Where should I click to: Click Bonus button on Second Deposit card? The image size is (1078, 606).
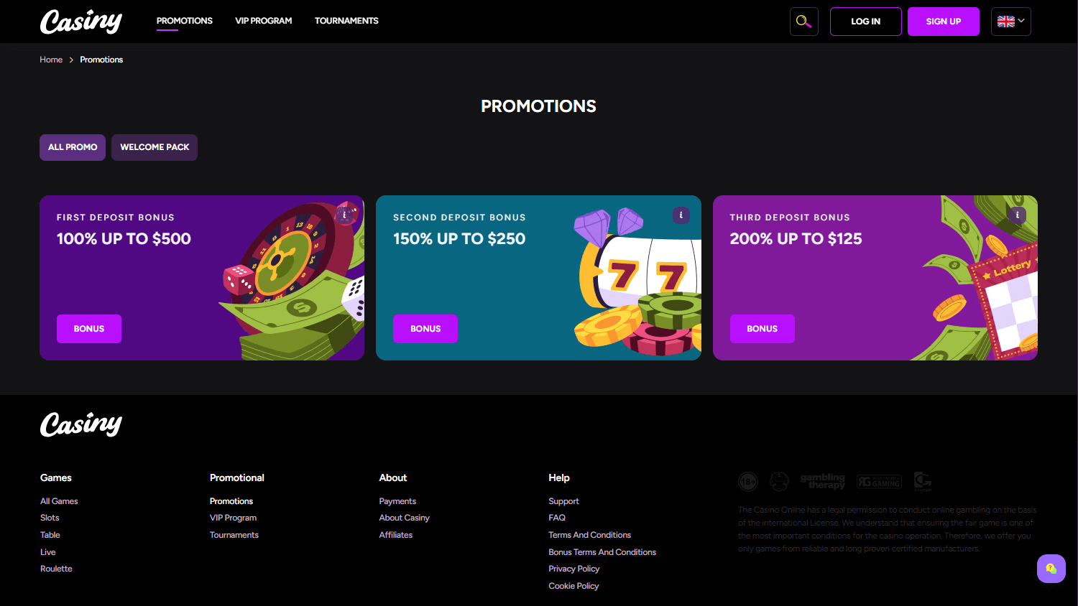425,329
